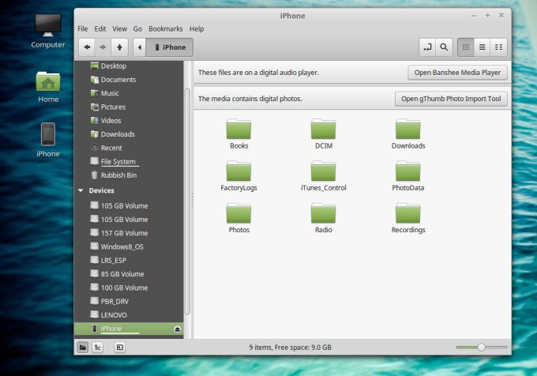This screenshot has width=537, height=376.
Task: Open the file search tool
Action: click(444, 47)
